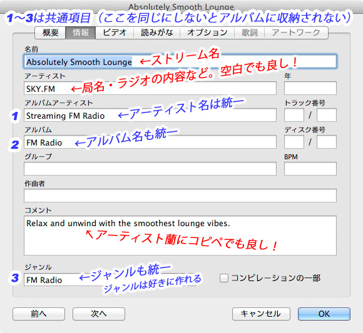This screenshot has height=333, width=363.
Task: Click the アルバム field with FM Radio
Action: pyautogui.click(x=150, y=142)
